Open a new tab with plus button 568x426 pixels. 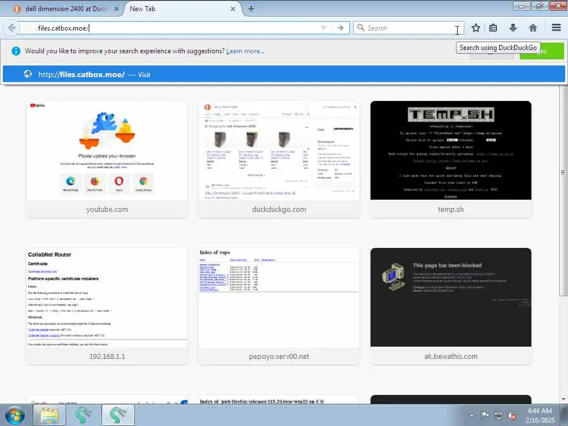point(251,9)
